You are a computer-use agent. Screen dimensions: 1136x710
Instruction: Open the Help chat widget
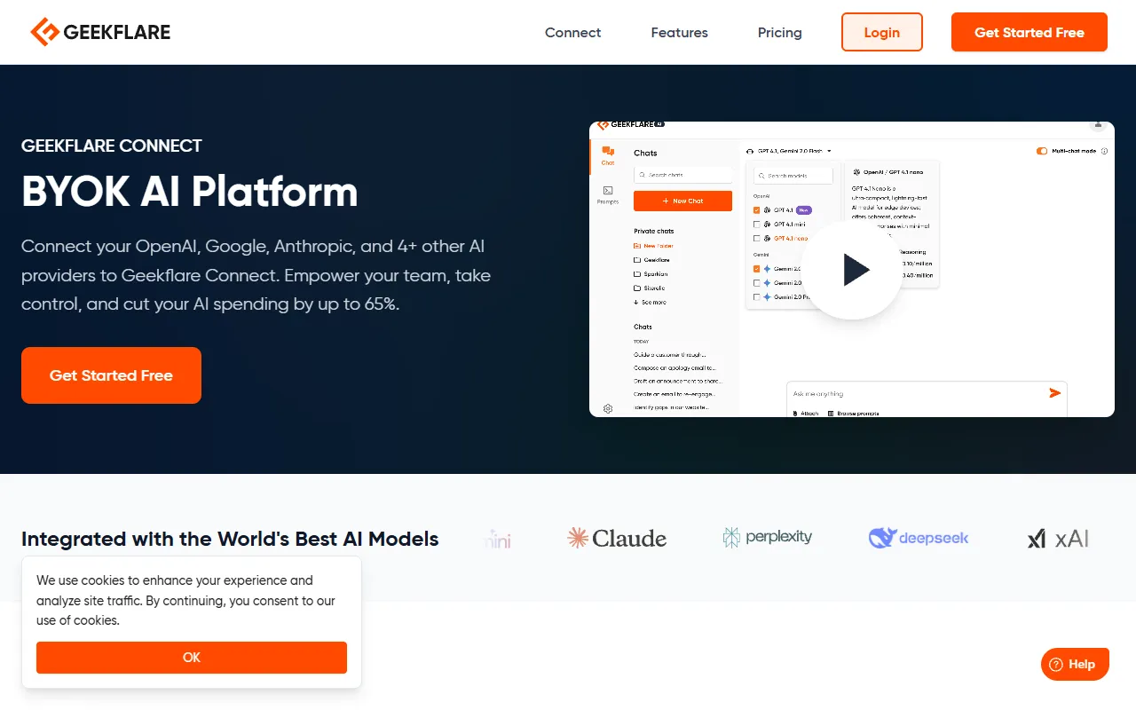click(x=1075, y=664)
